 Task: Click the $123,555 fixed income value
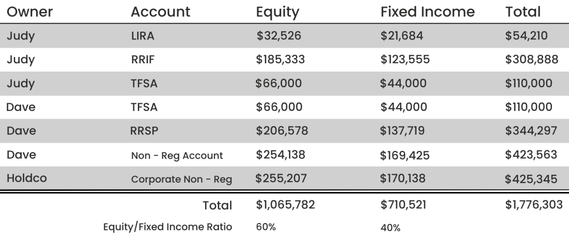click(405, 60)
